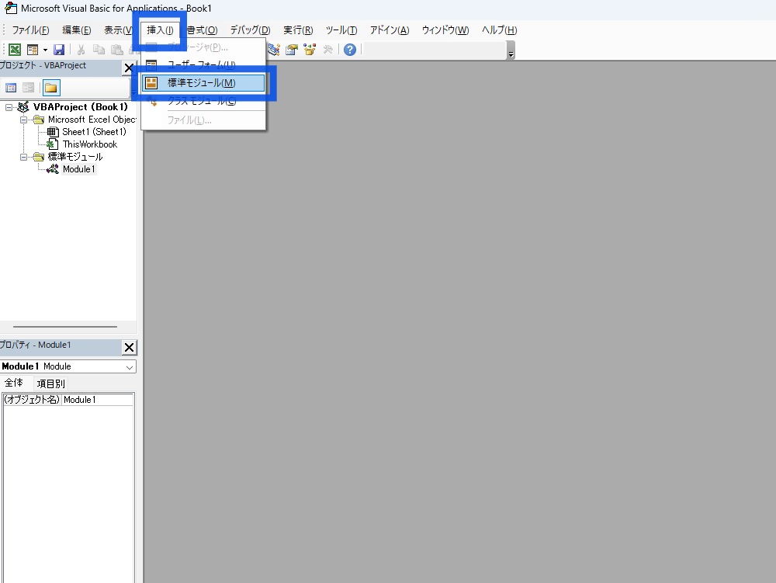This screenshot has height=583, width=776.
Task: Click the View Microsoft Excel toolbar icon
Action: pos(15,50)
